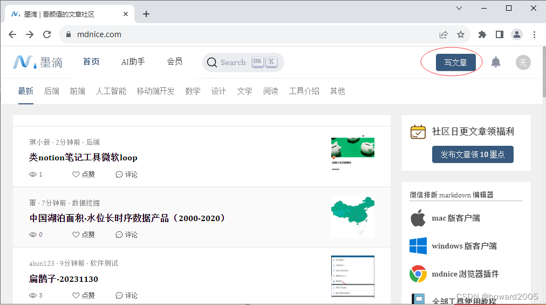Share this page via share icon

[443, 34]
